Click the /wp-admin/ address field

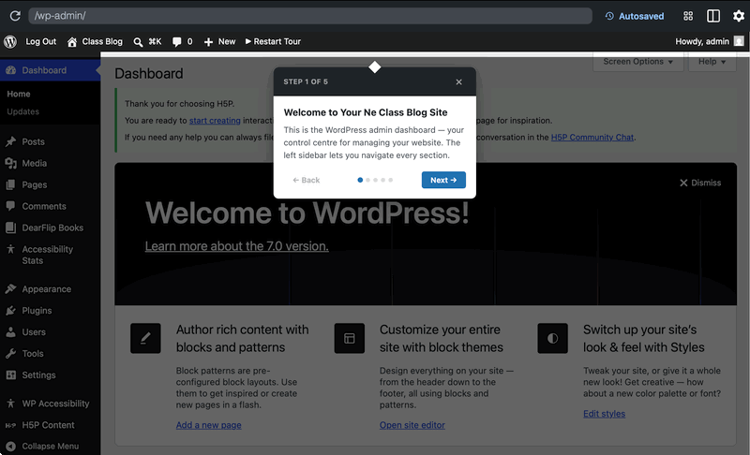point(310,16)
